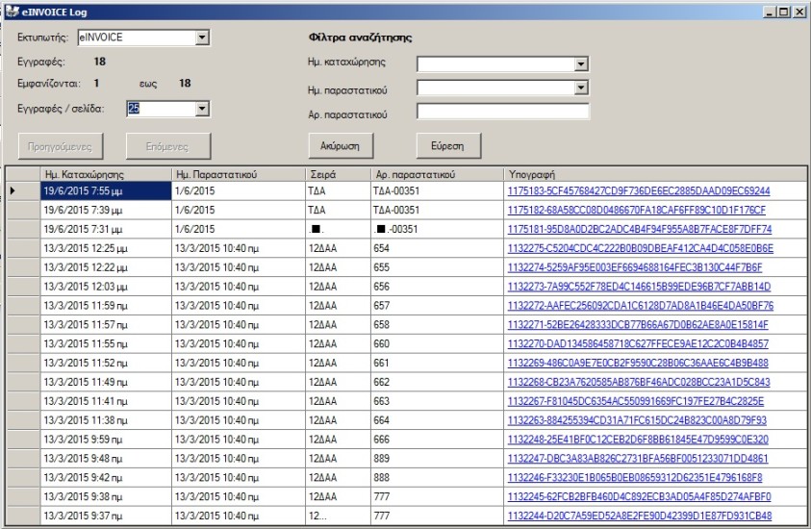Select the cell 13/3/2015 12:22 μμ

(106, 267)
